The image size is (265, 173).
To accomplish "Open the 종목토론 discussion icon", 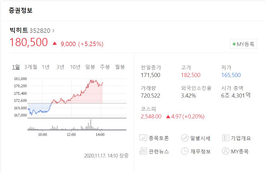I will [x=143, y=138].
